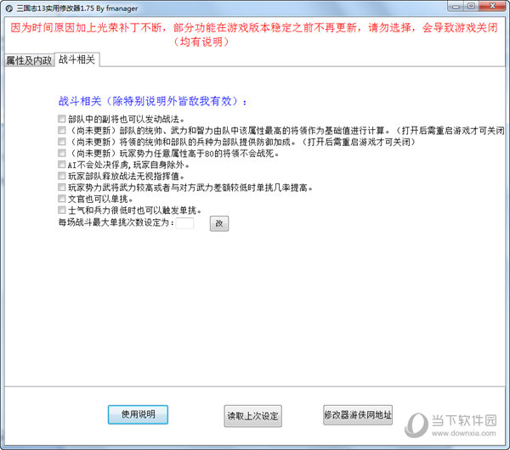This screenshot has height=450, width=510.
Task: Toggle the 统帅、武力和智力 highest-attribute base value checkbox
Action: pos(61,131)
